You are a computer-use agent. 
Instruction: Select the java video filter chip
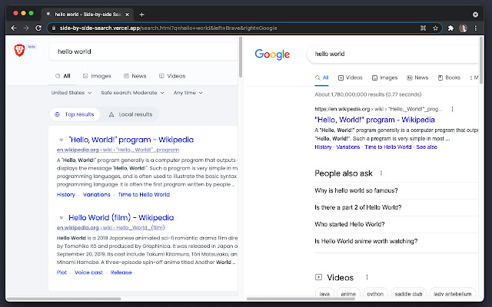pos(324,293)
